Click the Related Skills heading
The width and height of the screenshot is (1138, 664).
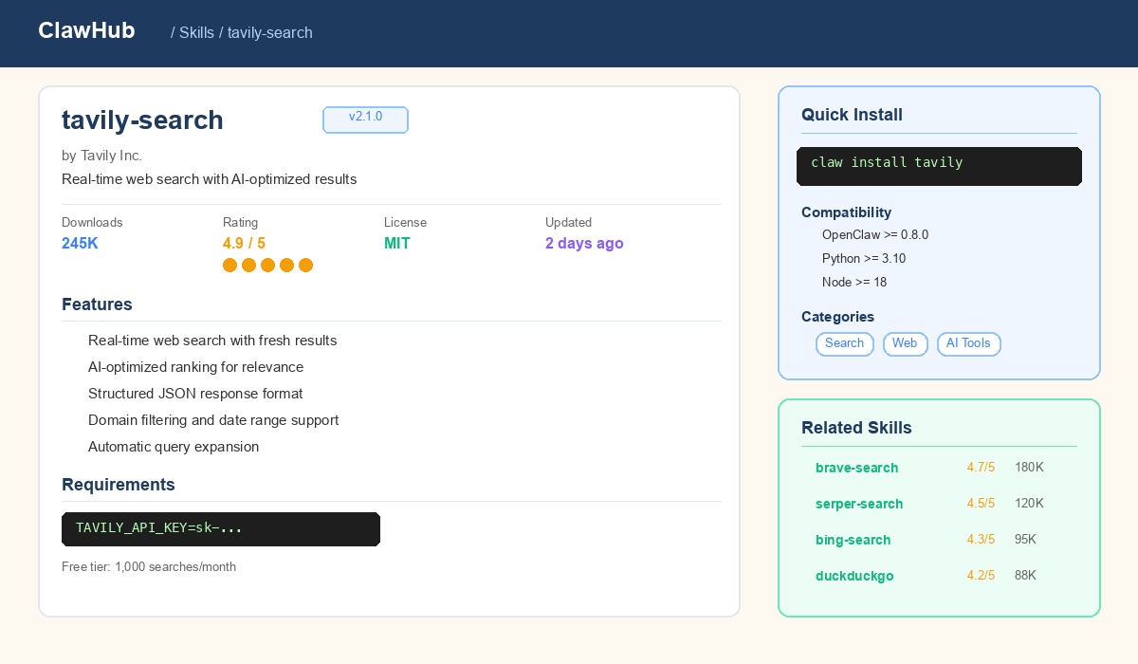[x=856, y=428]
